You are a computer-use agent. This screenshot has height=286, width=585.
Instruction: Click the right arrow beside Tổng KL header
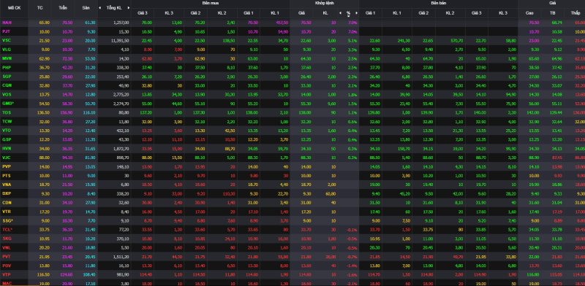(129, 8)
